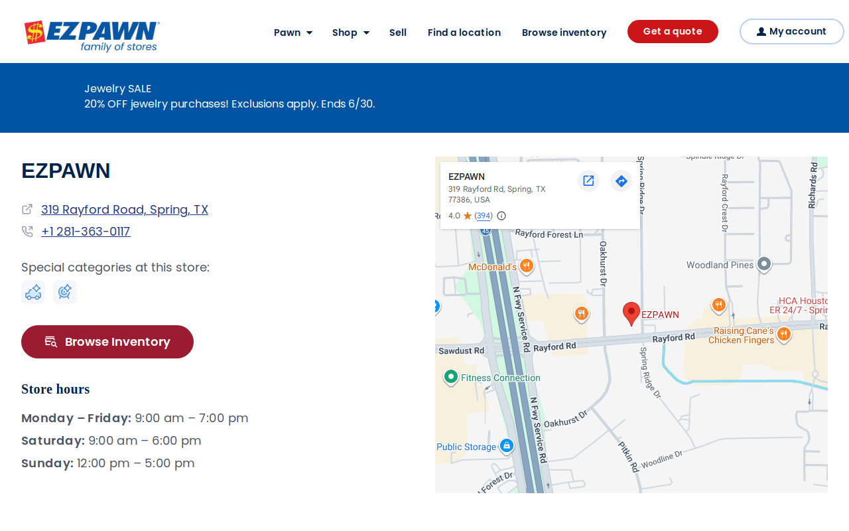Click the Jewelry SALE banner text
Image resolution: width=849 pixels, height=531 pixels.
[x=118, y=89]
